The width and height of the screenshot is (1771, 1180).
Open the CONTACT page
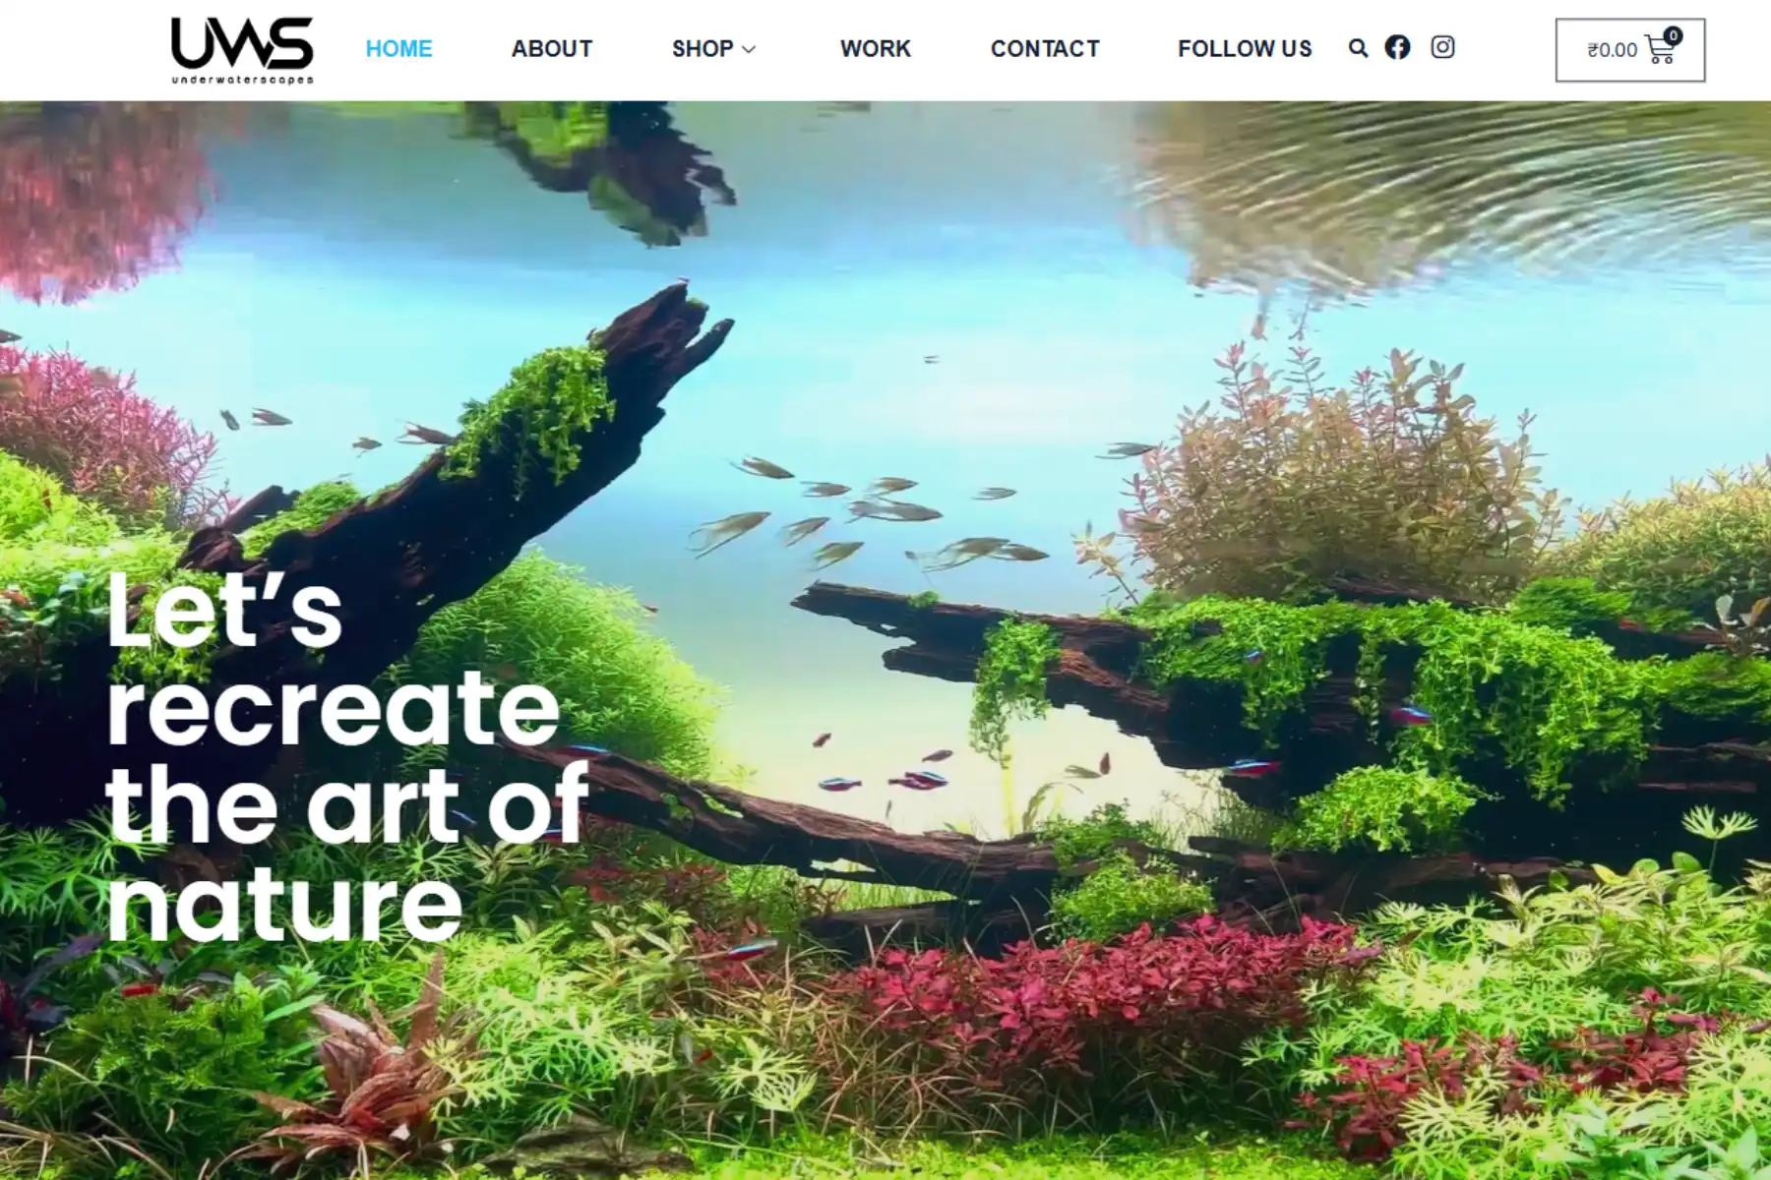pos(1045,49)
